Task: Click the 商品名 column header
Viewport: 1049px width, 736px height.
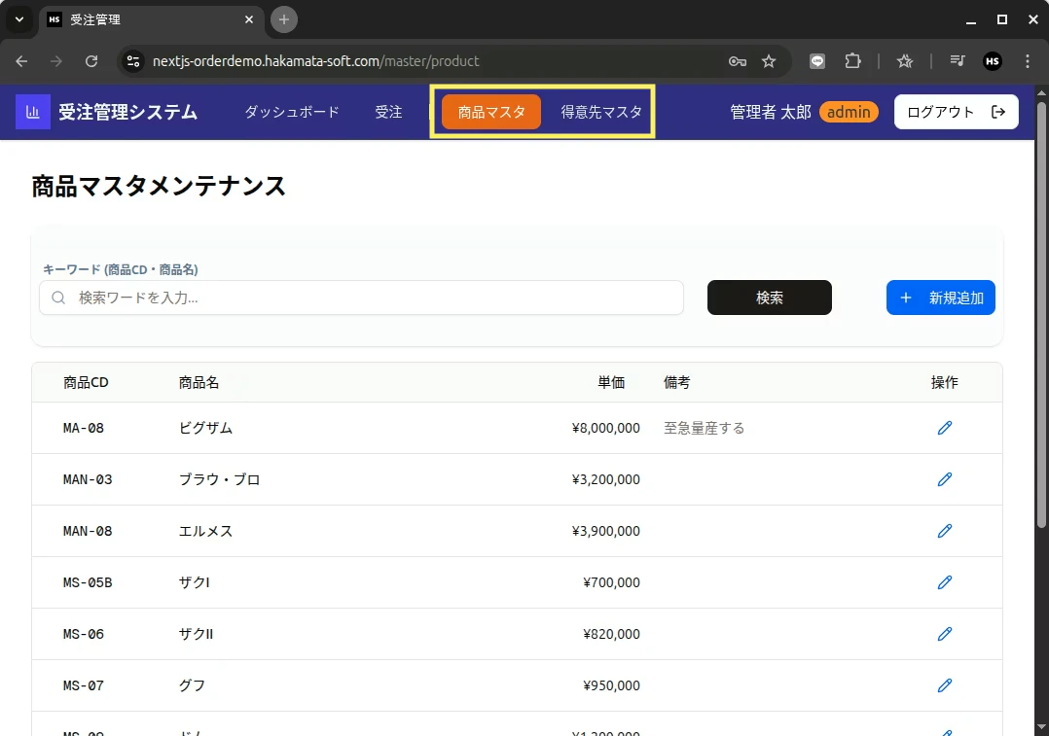Action: [x=199, y=382]
